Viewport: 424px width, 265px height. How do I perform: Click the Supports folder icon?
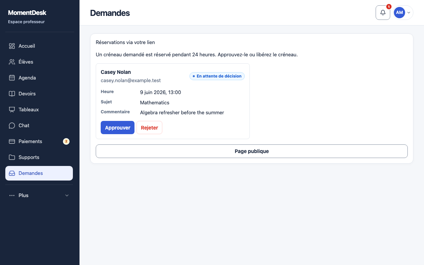click(x=12, y=157)
